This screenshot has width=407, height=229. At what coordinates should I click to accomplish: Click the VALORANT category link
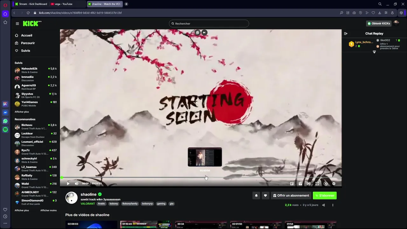click(88, 204)
